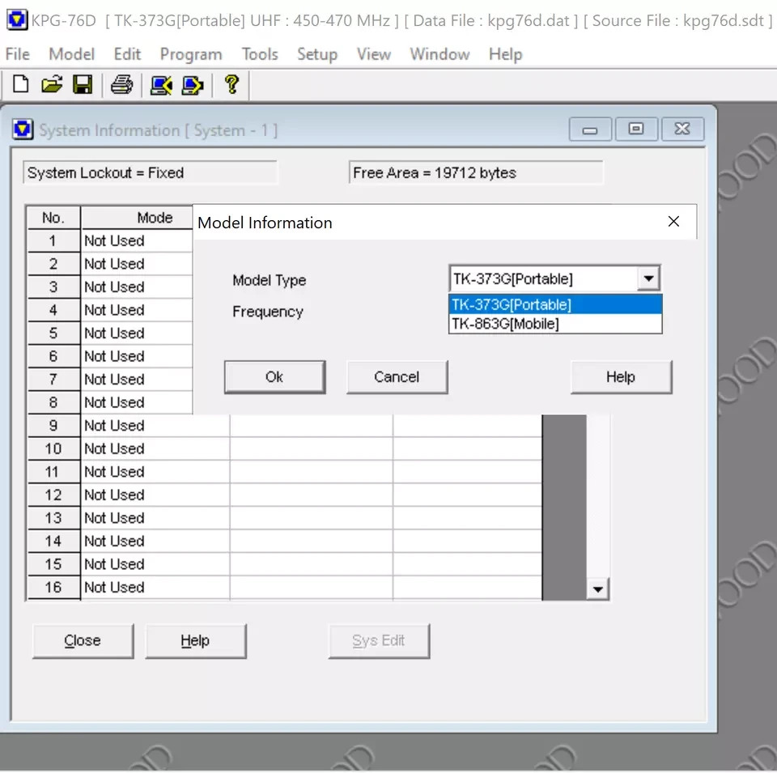Open the Program menu
777x773 pixels.
click(x=191, y=54)
